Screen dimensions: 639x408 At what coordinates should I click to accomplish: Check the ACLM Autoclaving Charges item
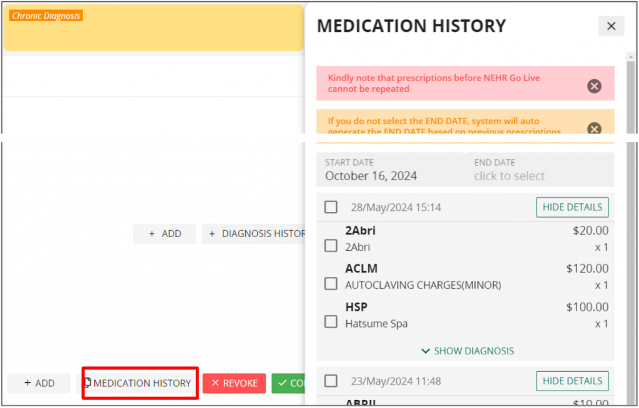331,284
